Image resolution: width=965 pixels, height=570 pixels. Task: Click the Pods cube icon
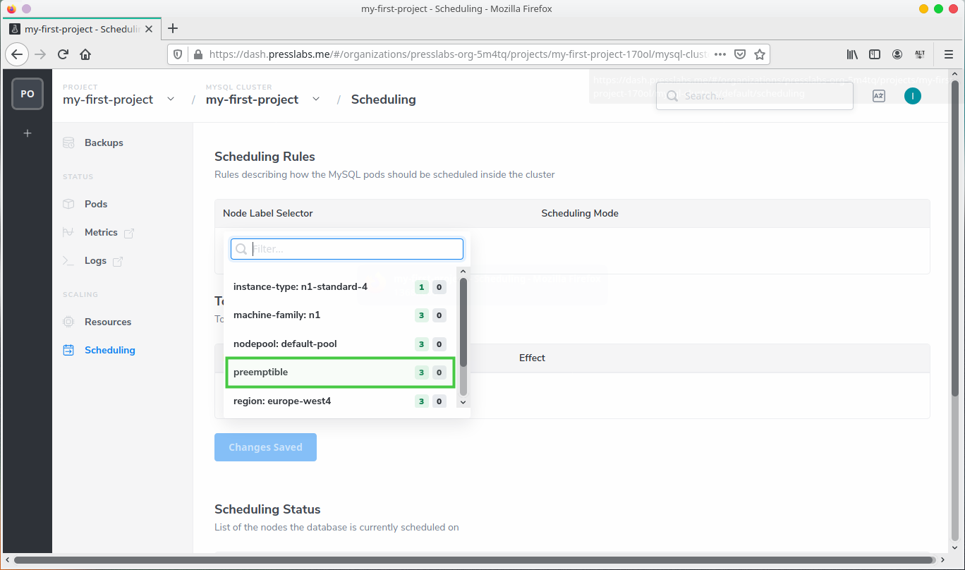68,204
